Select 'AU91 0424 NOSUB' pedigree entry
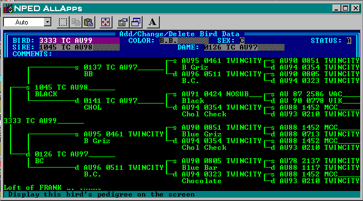Image resolution: width=363 pixels, height=201 pixels. point(215,94)
